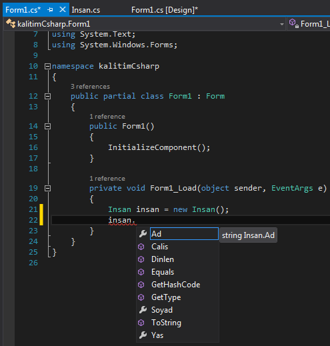Open the '3 references' CodeLens link

[90, 87]
